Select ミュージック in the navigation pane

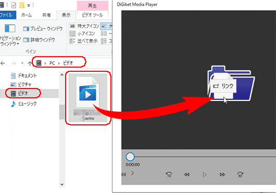tap(24, 104)
